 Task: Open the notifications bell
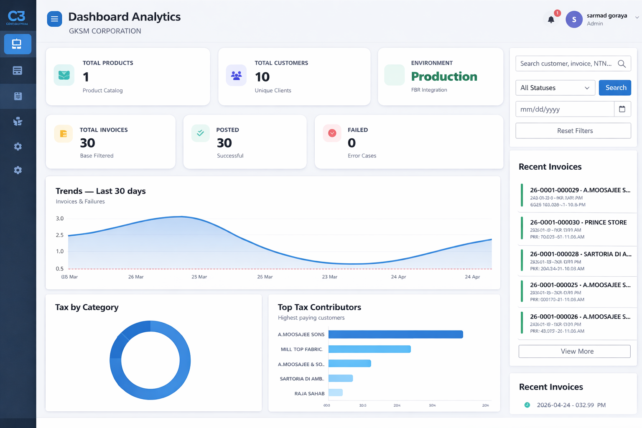pos(551,20)
